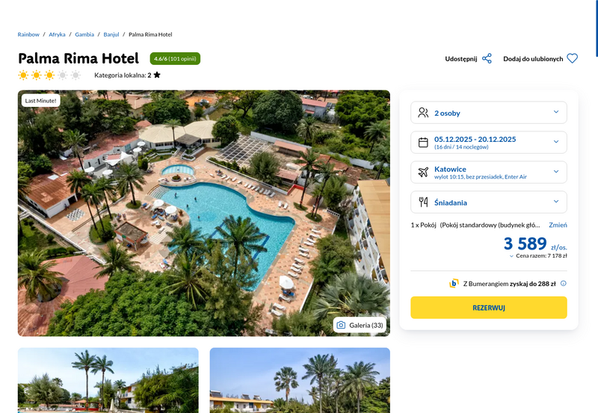Open the 05.12.2025 - 20.12.2025 date dropdown

coord(489,142)
